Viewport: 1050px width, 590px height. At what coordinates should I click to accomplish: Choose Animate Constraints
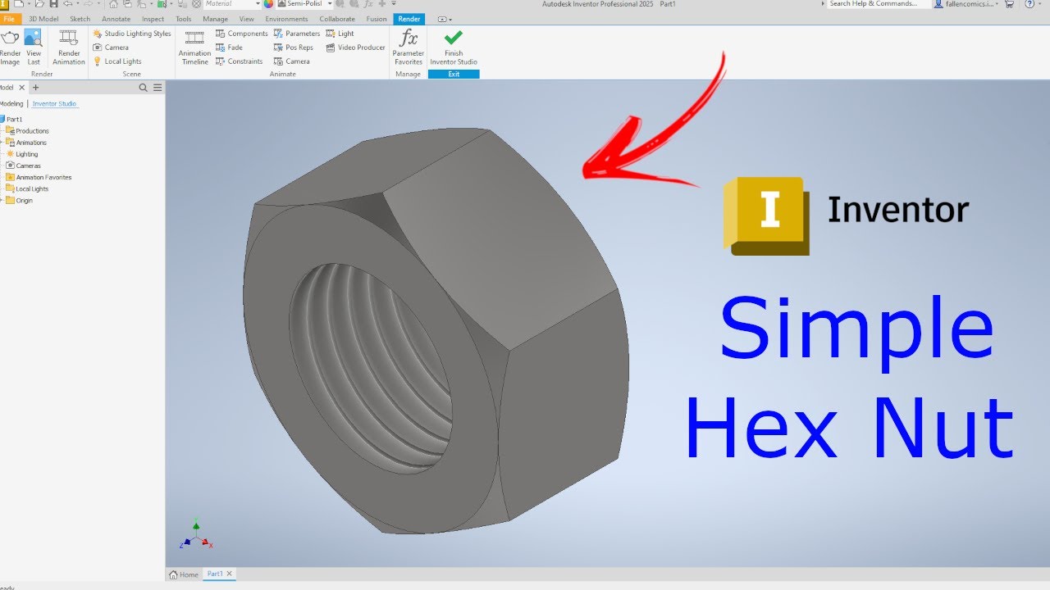240,61
